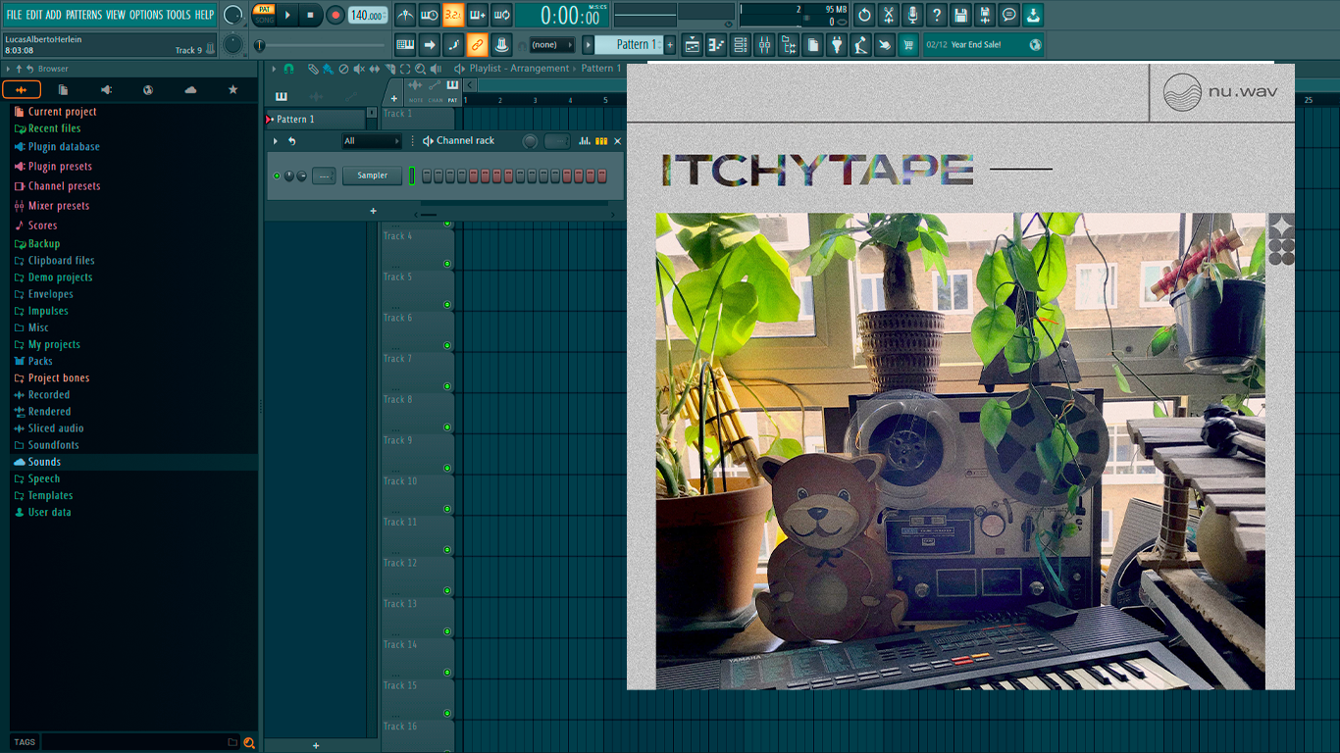
Task: Save project with floppy disk icon
Action: click(960, 15)
